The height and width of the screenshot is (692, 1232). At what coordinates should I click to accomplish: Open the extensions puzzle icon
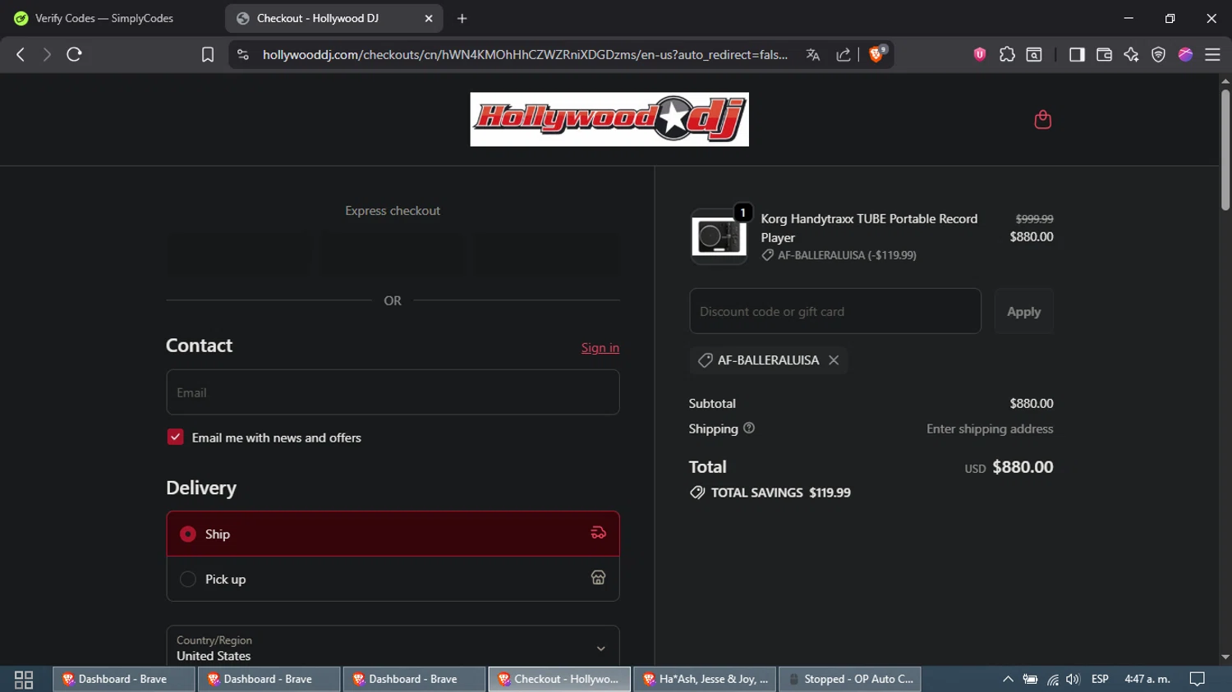[1007, 54]
